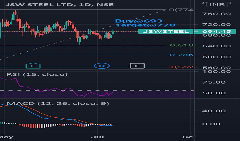This screenshot has width=240, height=141.
Task: Select the 0.786 Fibonacci level label
Action: pos(182,55)
